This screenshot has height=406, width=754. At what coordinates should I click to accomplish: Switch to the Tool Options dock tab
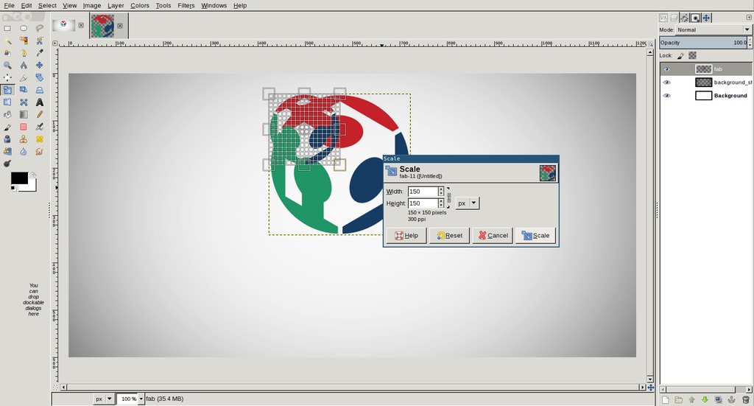pyautogui.click(x=663, y=18)
